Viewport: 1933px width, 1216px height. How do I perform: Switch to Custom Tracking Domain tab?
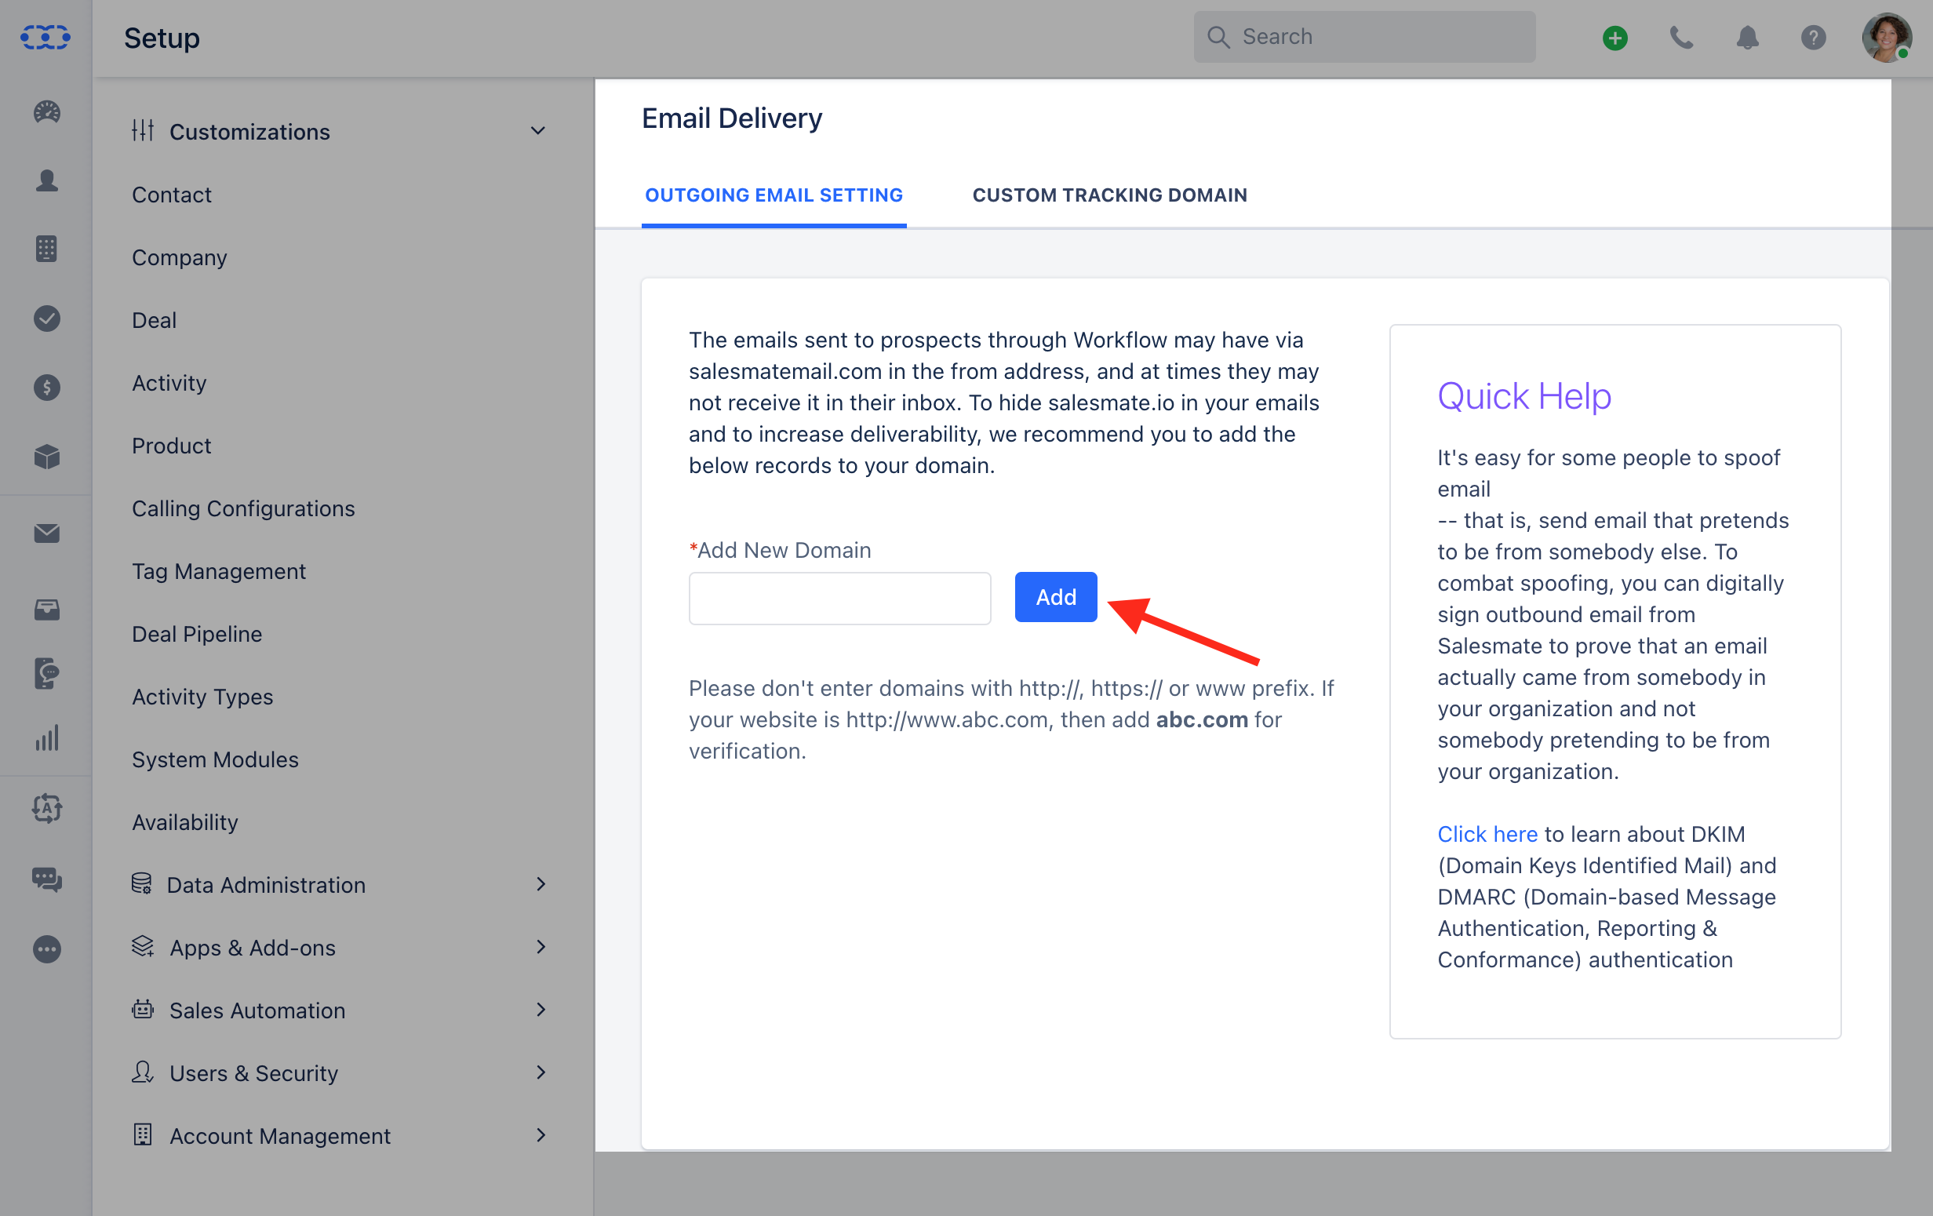pos(1109,195)
